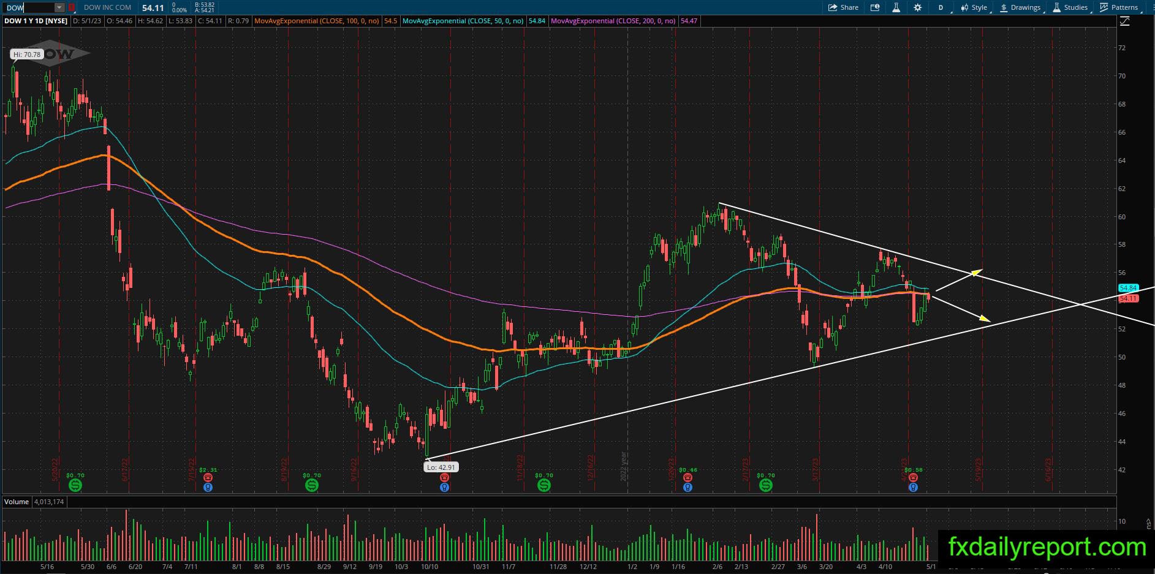The height and width of the screenshot is (574, 1155).
Task: Click the O: 54.46 open value
Action: click(119, 21)
